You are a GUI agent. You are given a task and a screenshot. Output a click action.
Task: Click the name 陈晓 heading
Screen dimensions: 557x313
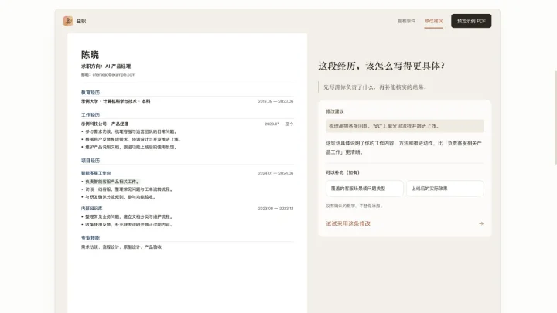[x=91, y=55]
